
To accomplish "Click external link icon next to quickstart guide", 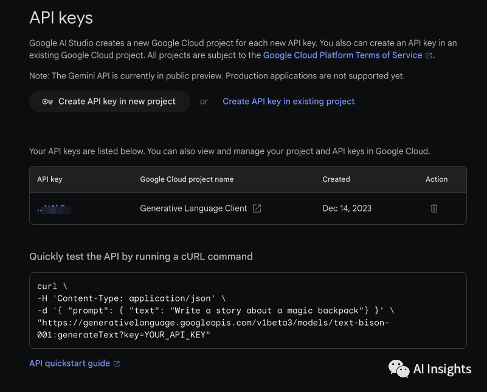I will [117, 363].
